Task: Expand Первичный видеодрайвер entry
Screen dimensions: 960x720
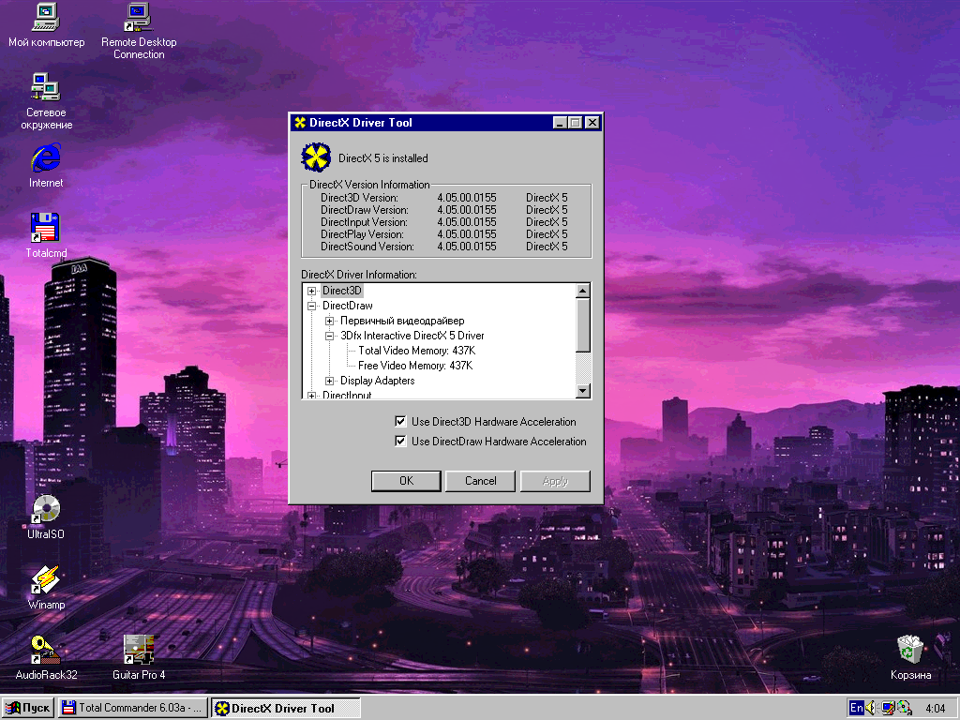Action: [x=328, y=321]
